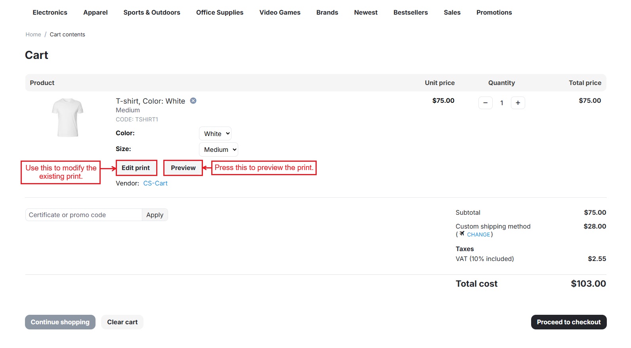The height and width of the screenshot is (348, 631).
Task: Focus the Certificate or promo code field
Action: (x=84, y=215)
